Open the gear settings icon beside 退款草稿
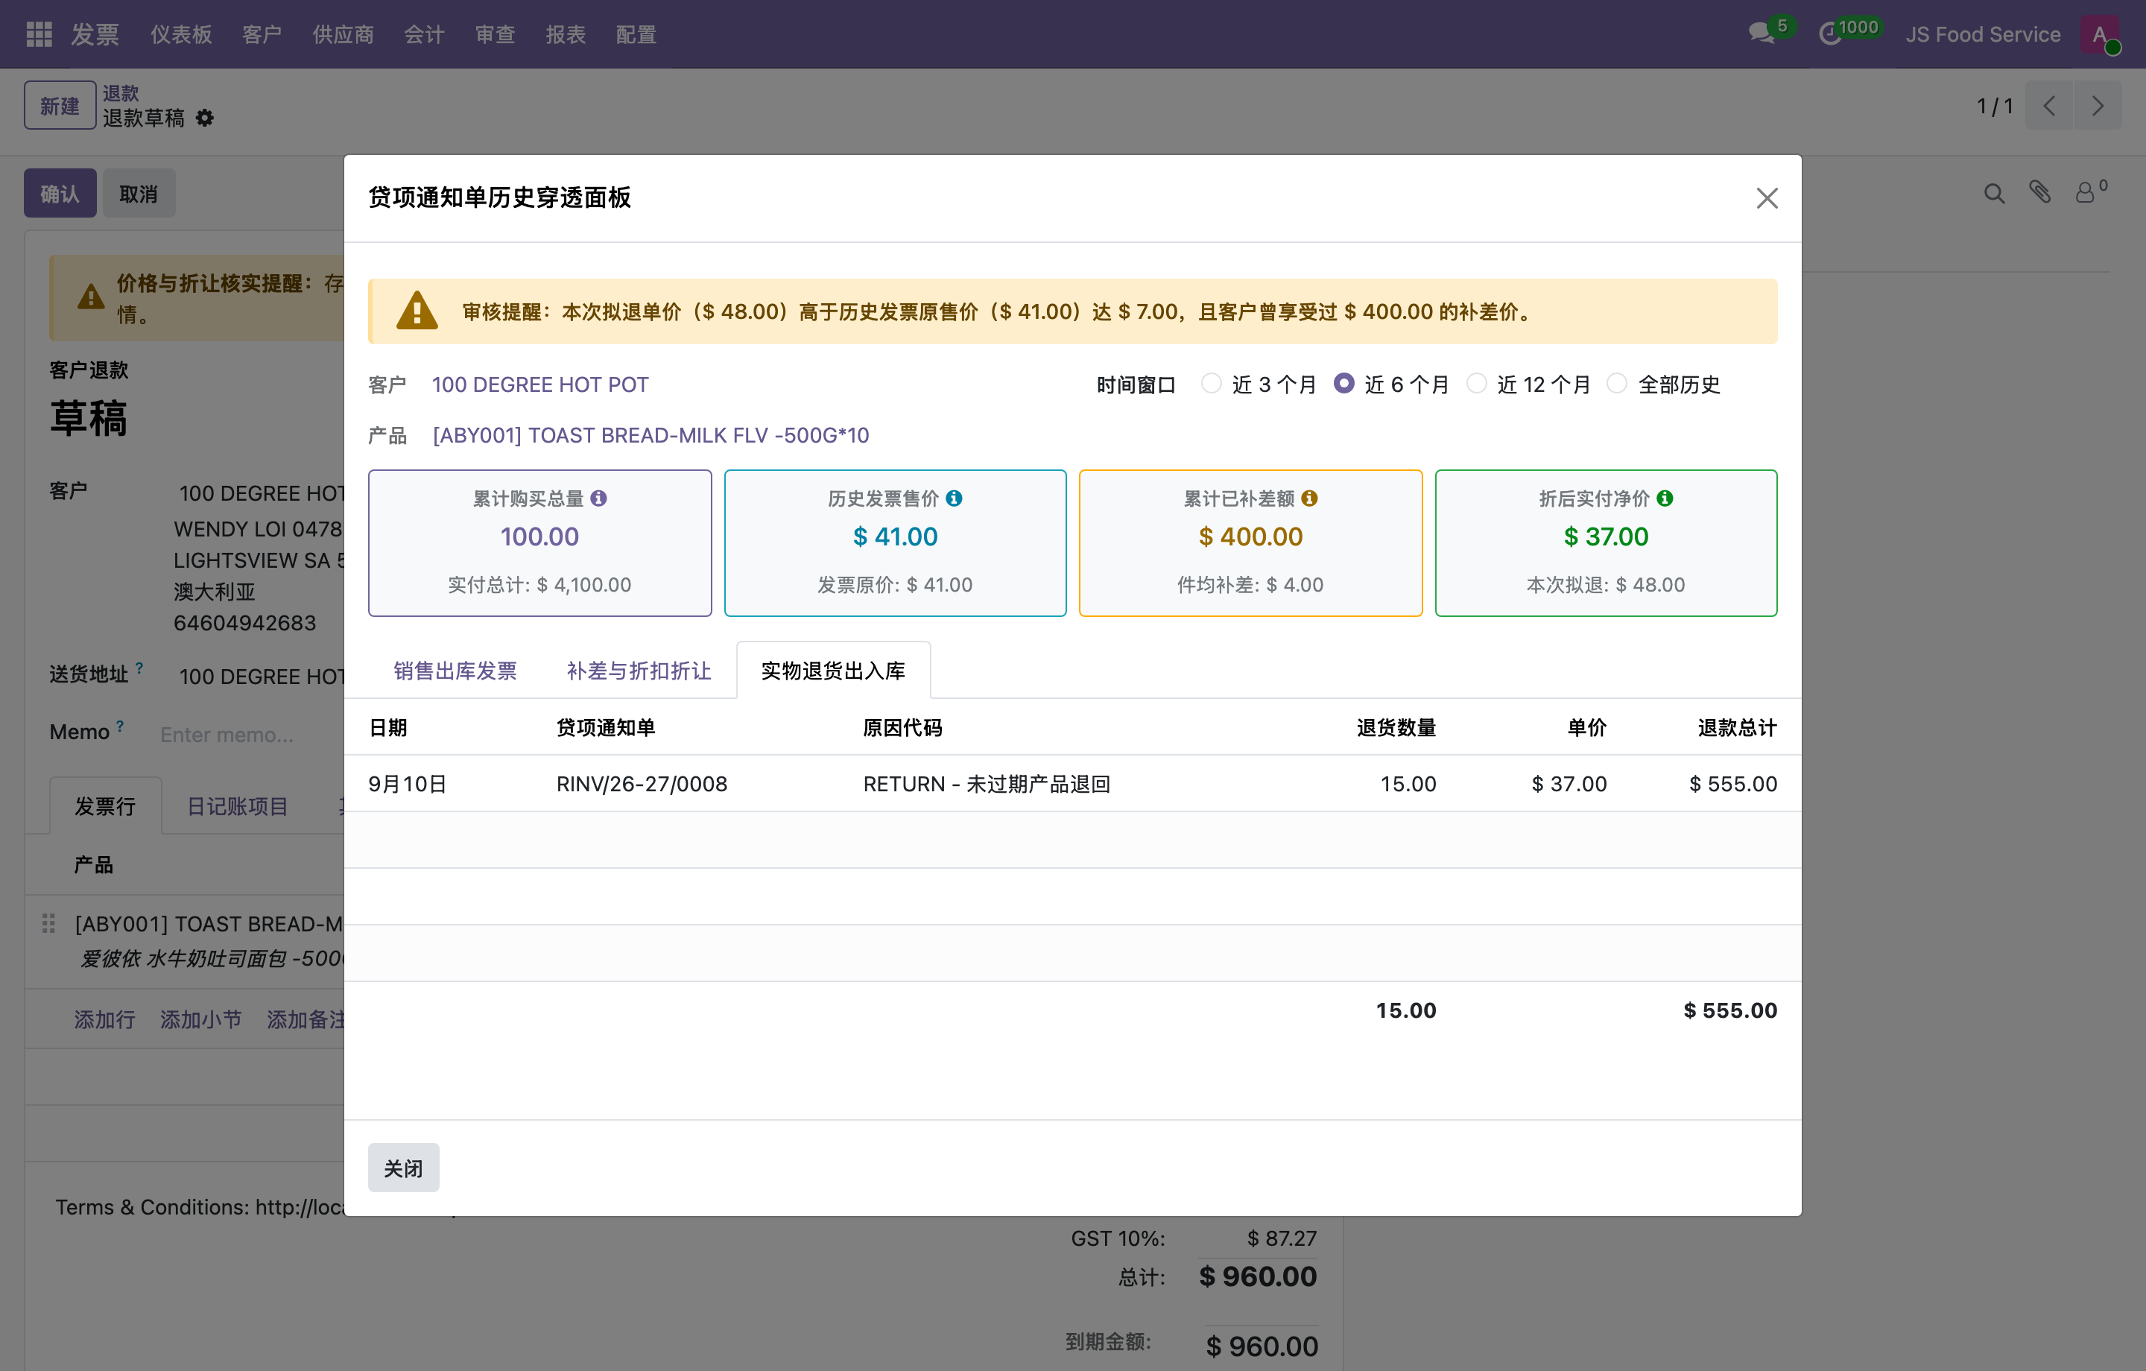This screenshot has width=2146, height=1371. (205, 118)
